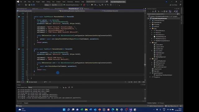
Task: Open the Any CPU platform dropdown
Action: click(x=57, y=5)
